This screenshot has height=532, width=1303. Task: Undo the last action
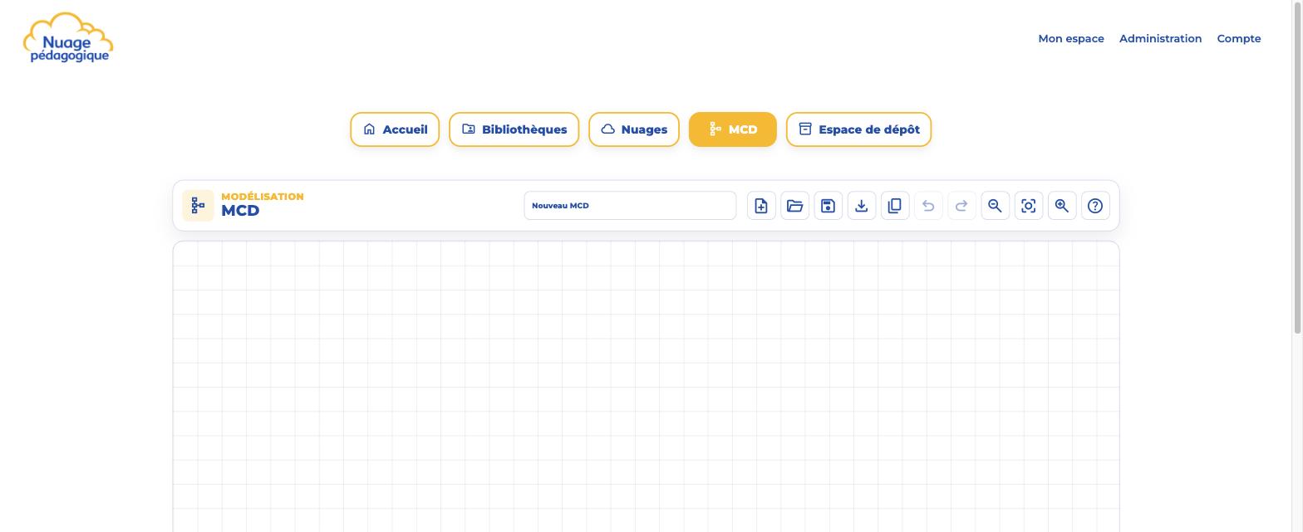click(928, 206)
